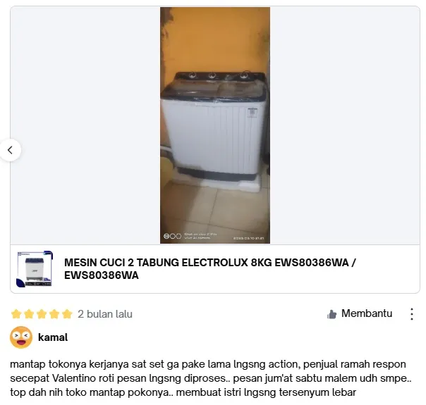Click the first rating star

pyautogui.click(x=16, y=314)
